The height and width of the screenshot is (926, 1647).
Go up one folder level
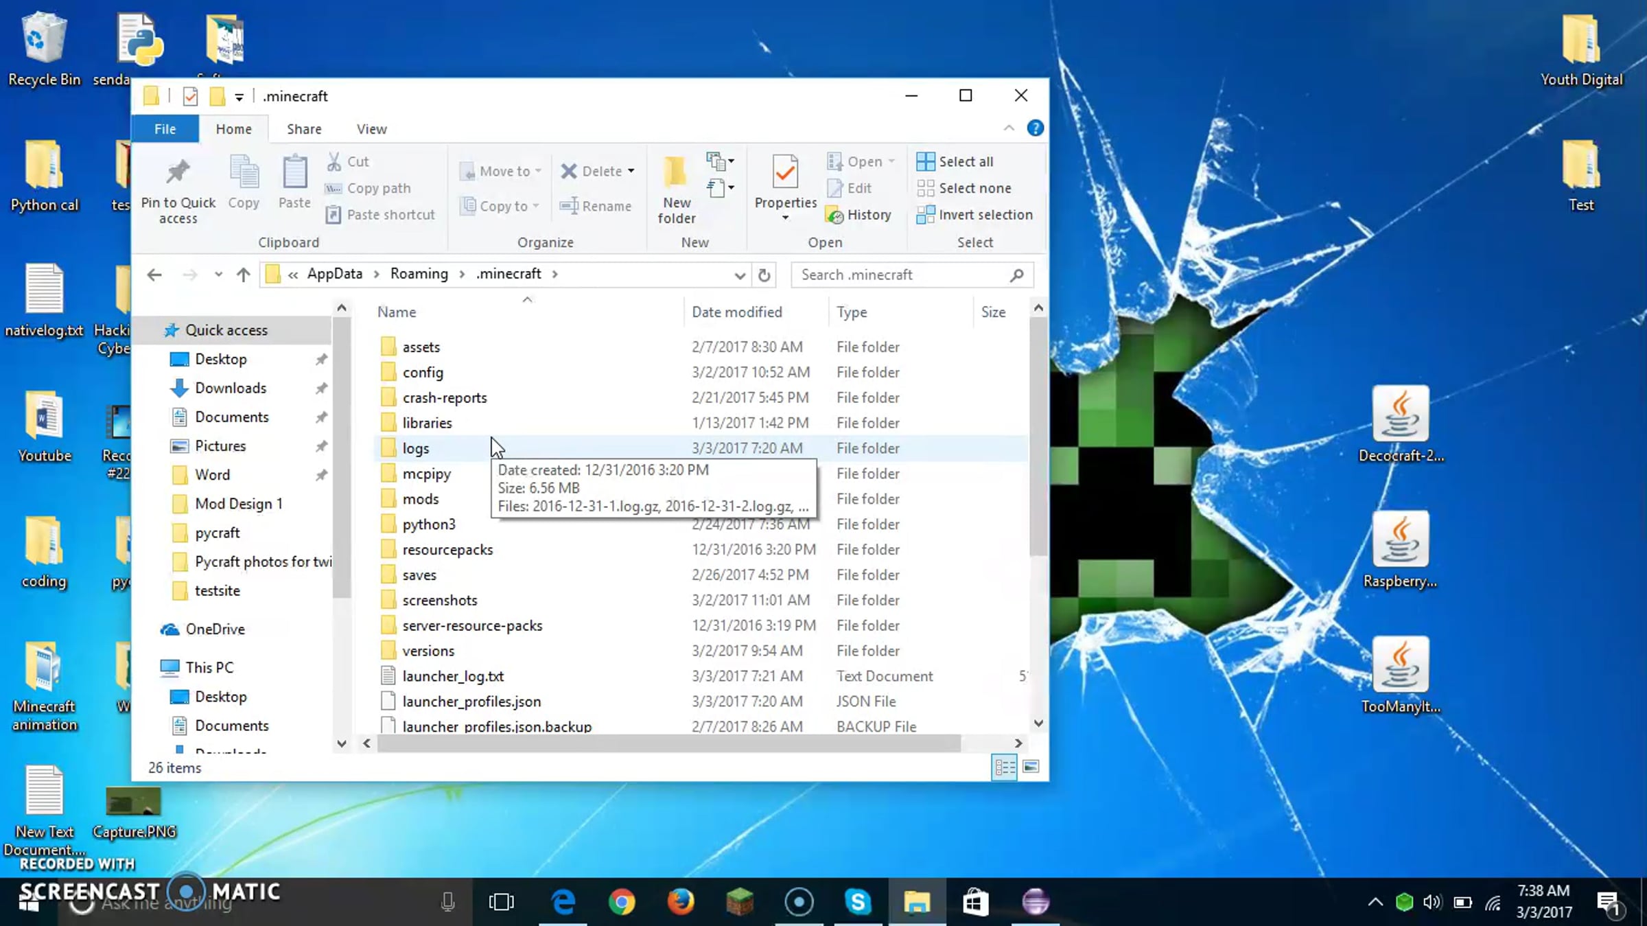point(243,275)
